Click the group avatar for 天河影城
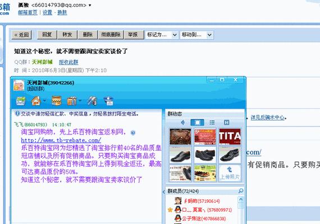 pyautogui.click(x=19, y=85)
